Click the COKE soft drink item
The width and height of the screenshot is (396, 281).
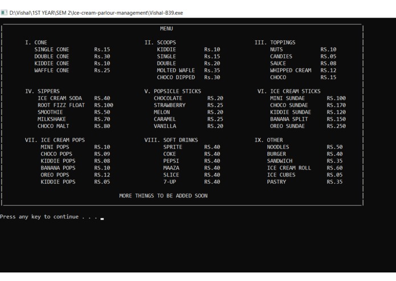click(x=169, y=154)
